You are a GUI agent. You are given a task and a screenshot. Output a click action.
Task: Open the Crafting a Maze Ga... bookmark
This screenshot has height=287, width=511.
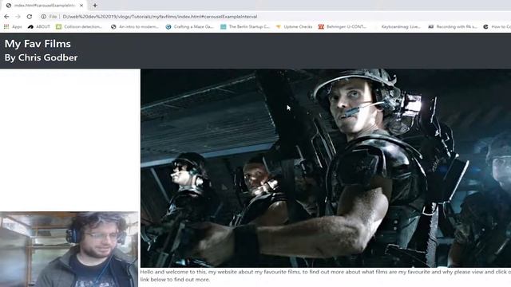coord(190,26)
